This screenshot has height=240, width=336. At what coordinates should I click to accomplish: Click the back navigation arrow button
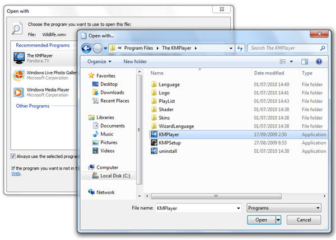coord(86,48)
